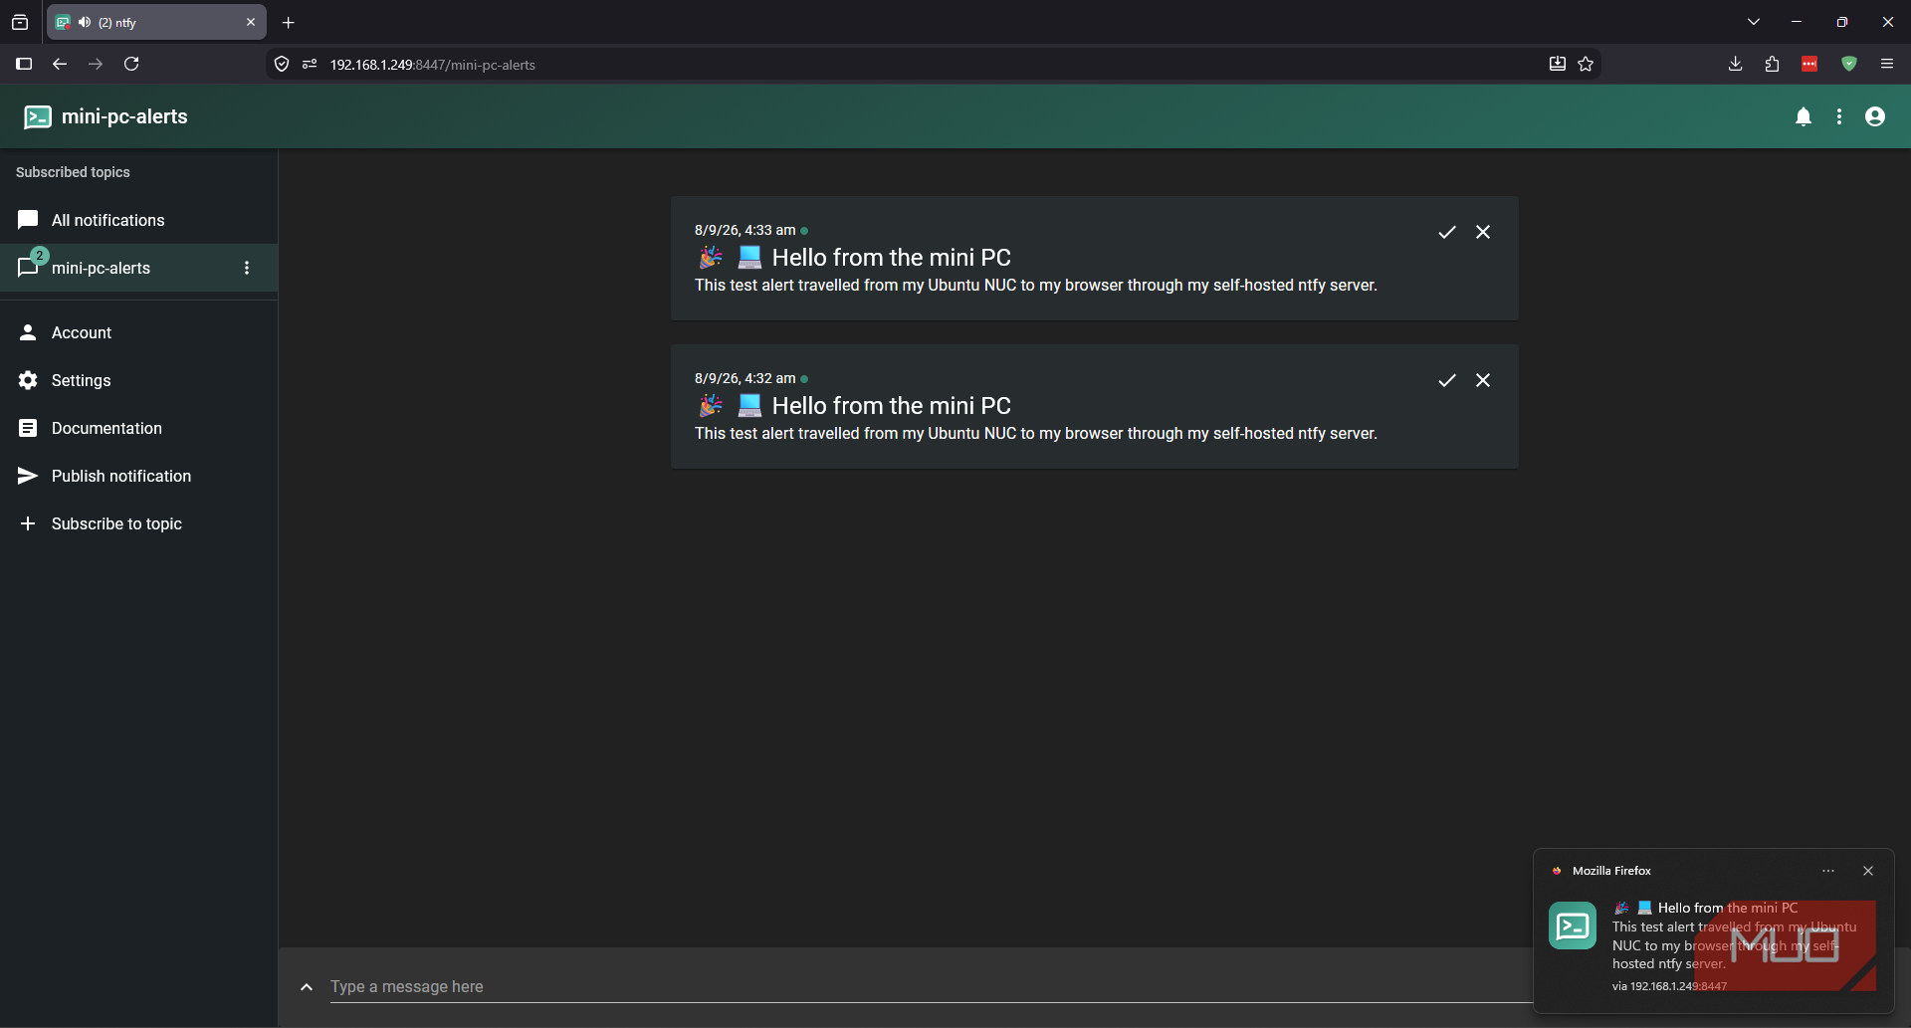Focus the Type a message here field
1911x1028 pixels.
click(931, 987)
